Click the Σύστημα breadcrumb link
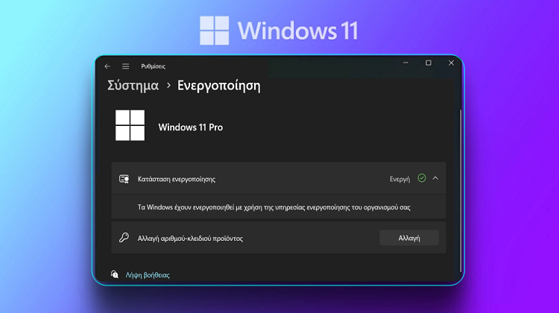The image size is (559, 313). [133, 86]
